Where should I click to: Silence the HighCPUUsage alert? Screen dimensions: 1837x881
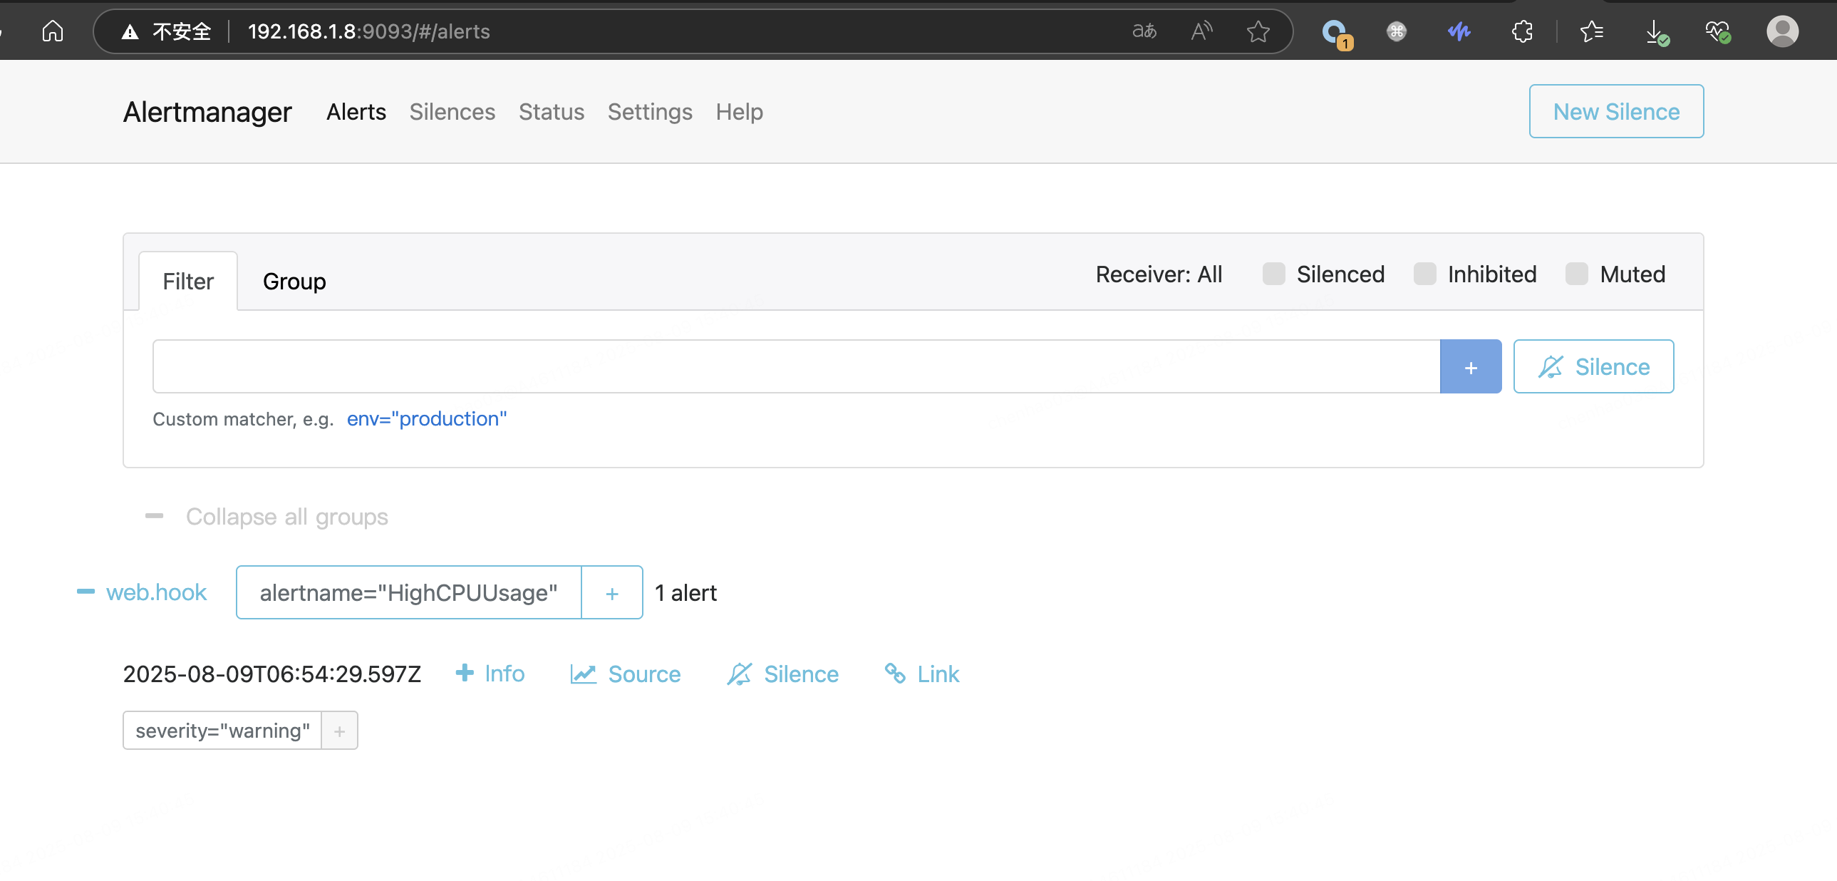coord(783,674)
